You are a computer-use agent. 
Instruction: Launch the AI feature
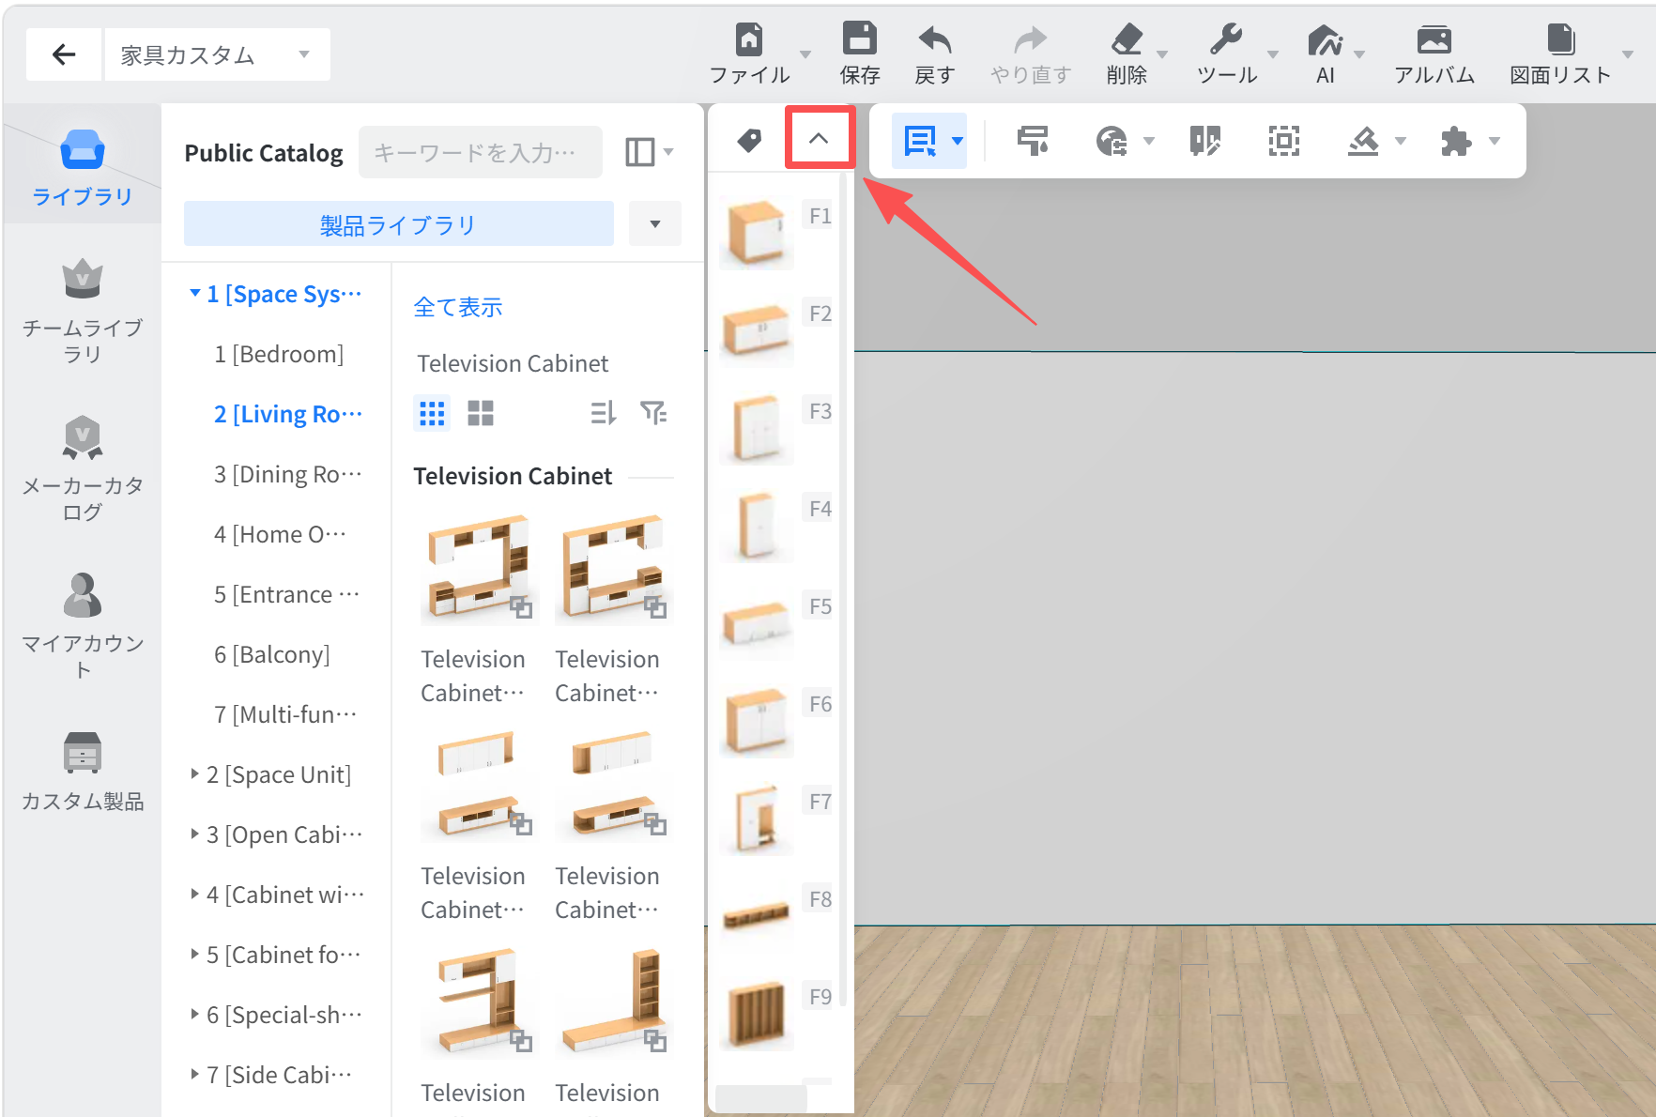(1325, 54)
